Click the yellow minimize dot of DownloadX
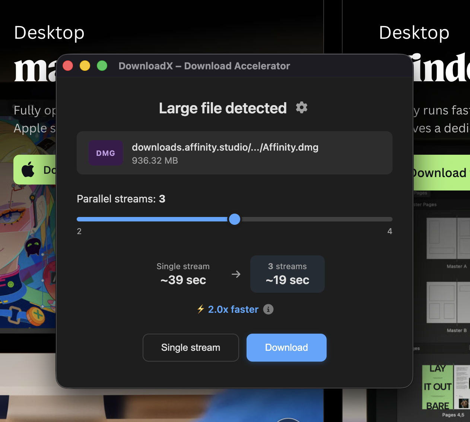470x422 pixels. tap(85, 66)
